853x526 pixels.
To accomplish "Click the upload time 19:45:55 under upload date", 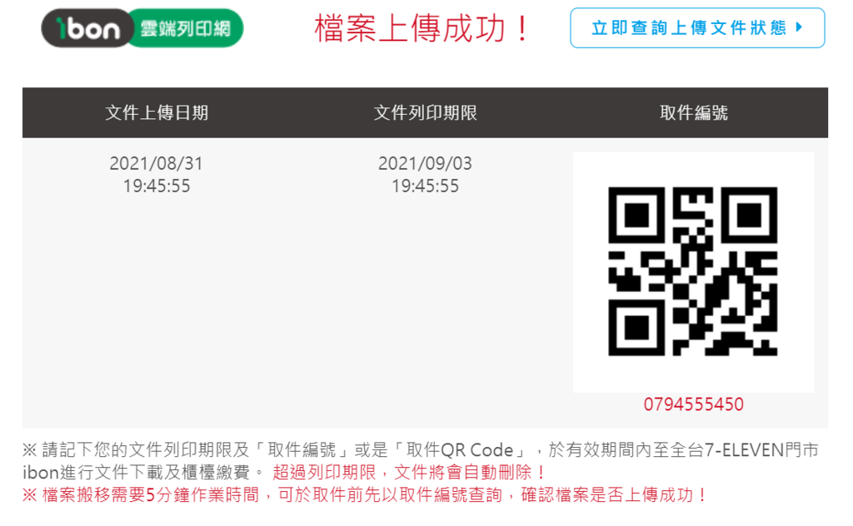I will tap(157, 186).
